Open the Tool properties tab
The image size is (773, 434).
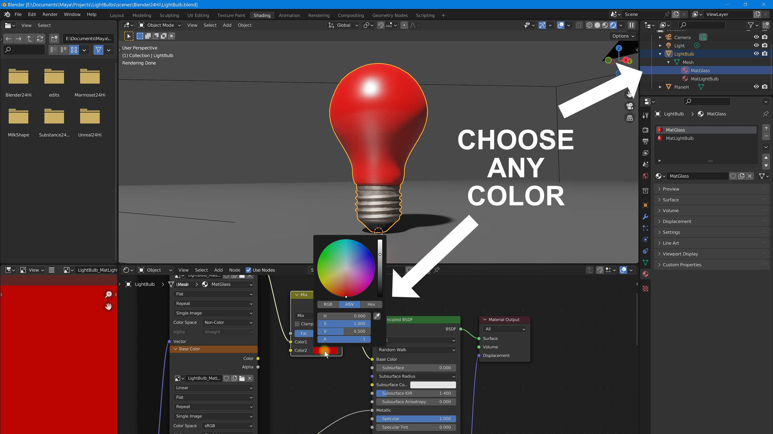pyautogui.click(x=646, y=115)
